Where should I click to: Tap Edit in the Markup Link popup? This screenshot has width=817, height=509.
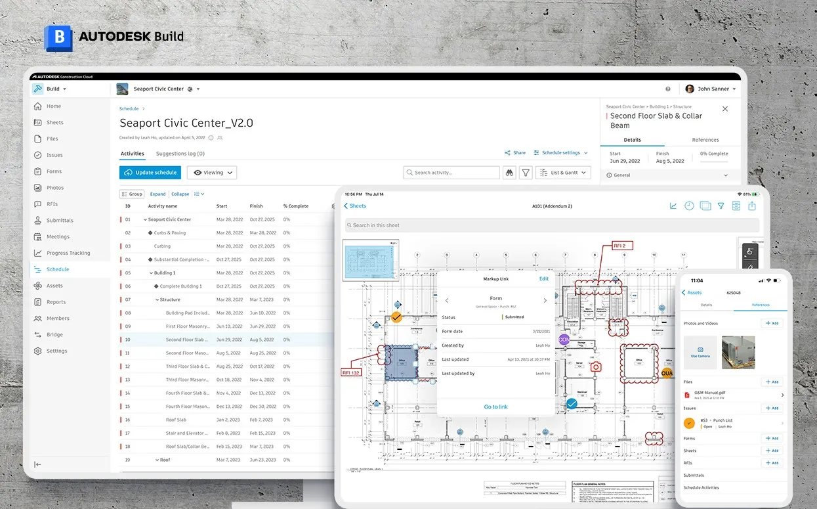[x=544, y=278]
